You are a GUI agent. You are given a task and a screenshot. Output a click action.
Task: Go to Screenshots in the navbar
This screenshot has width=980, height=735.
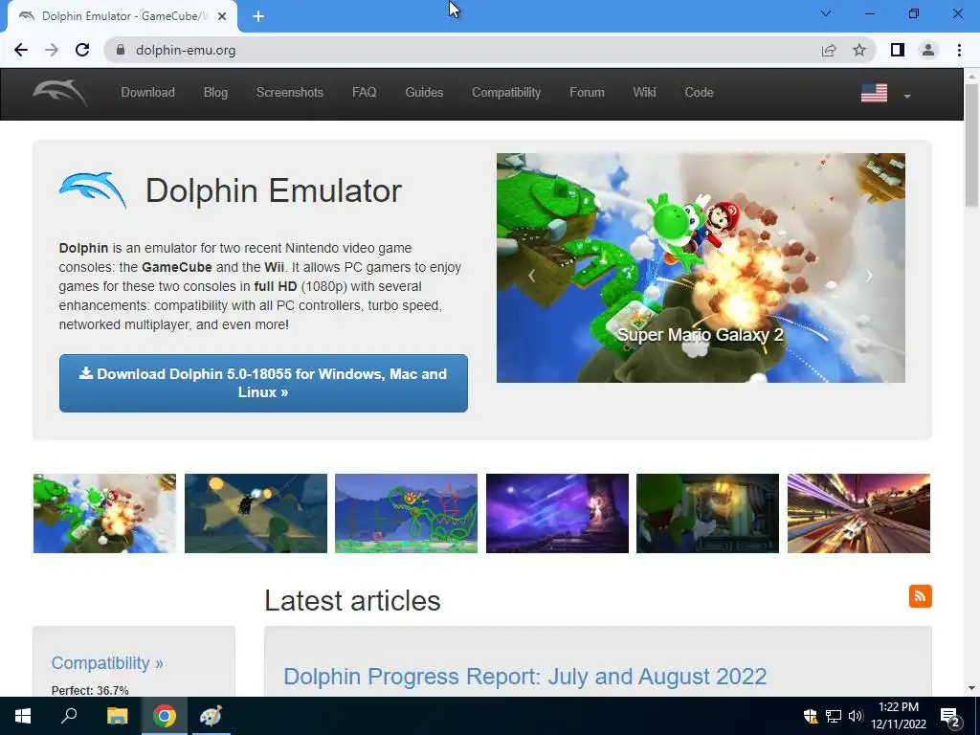pos(289,93)
